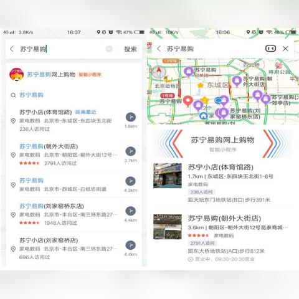Close the map search with X icon

[x=285, y=49]
